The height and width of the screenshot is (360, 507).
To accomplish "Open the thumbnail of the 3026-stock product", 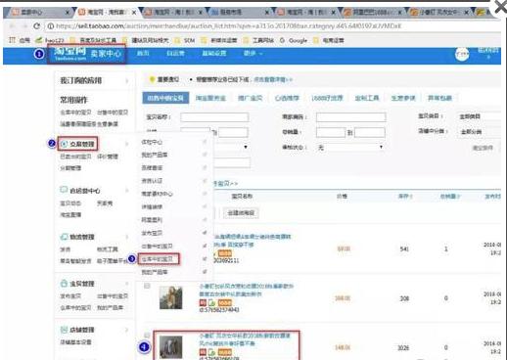I will [170, 347].
